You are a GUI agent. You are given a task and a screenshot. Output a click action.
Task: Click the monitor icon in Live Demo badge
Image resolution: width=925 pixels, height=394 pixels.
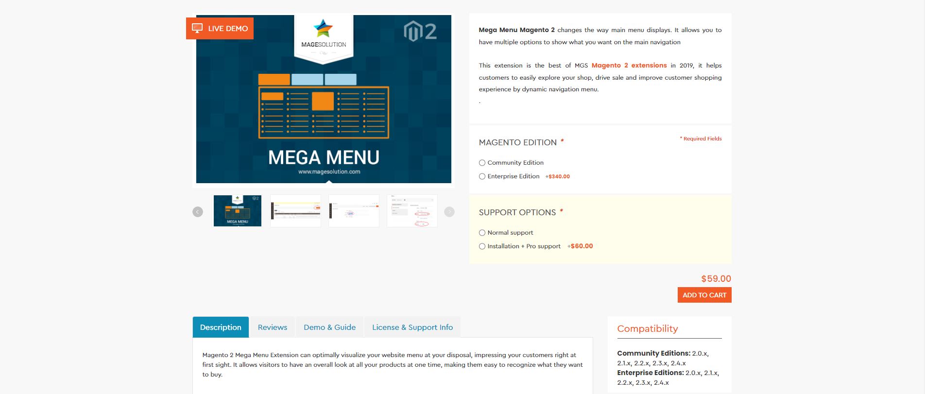[197, 28]
